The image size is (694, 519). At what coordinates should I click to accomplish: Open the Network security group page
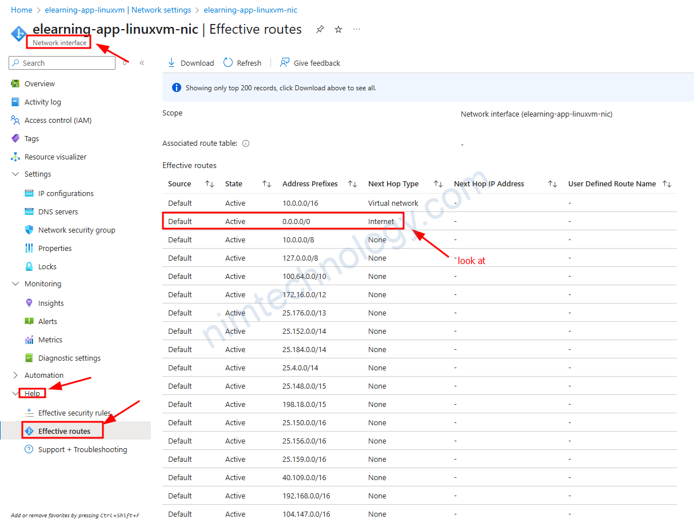click(75, 230)
